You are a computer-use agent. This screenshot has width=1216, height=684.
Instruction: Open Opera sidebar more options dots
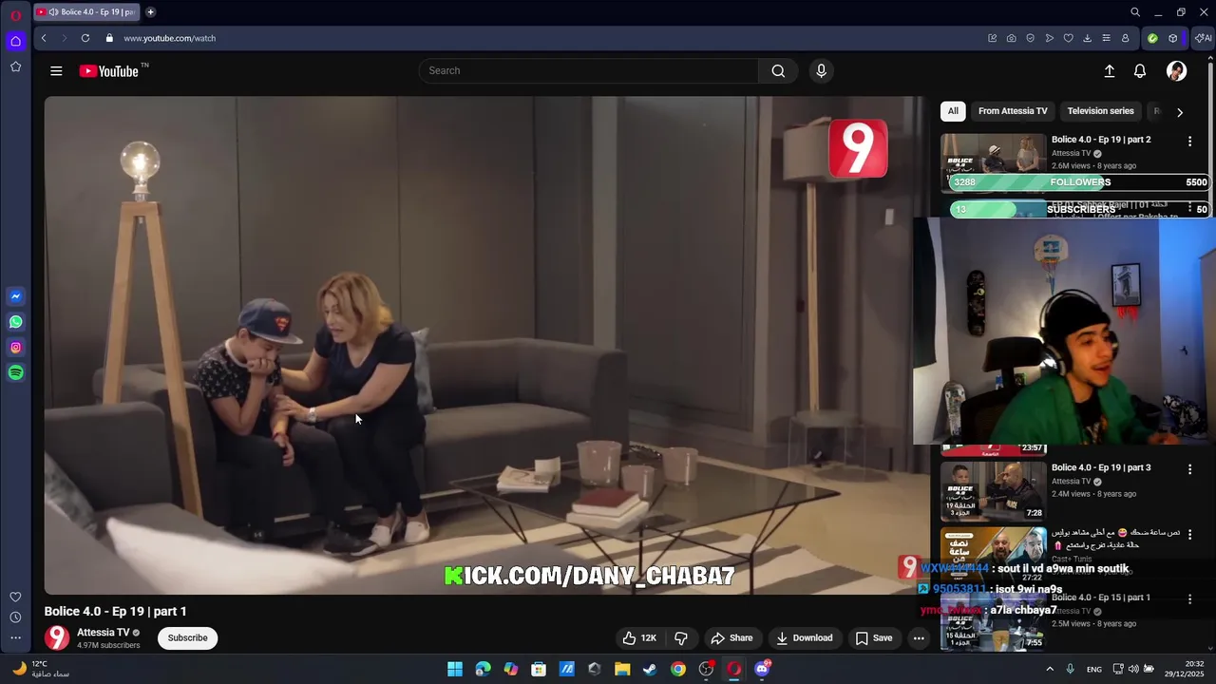click(x=15, y=638)
